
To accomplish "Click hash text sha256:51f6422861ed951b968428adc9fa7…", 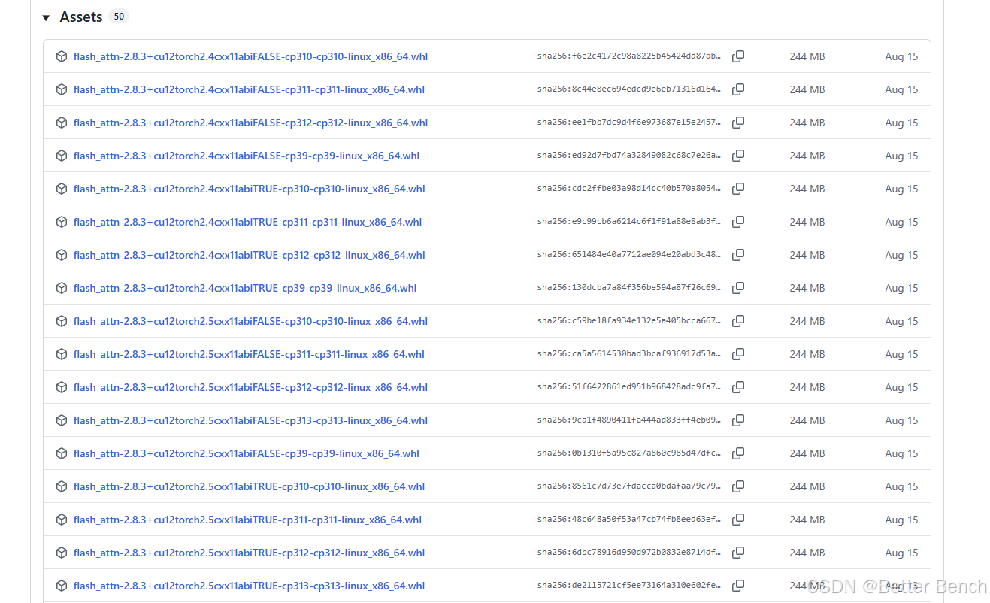I will (x=629, y=387).
